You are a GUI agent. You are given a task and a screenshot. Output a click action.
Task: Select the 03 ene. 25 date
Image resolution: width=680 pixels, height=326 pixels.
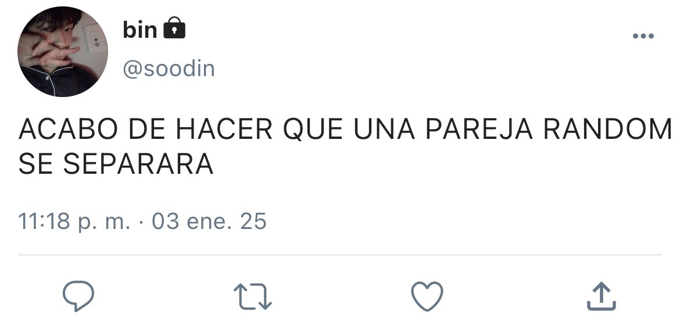point(209,221)
